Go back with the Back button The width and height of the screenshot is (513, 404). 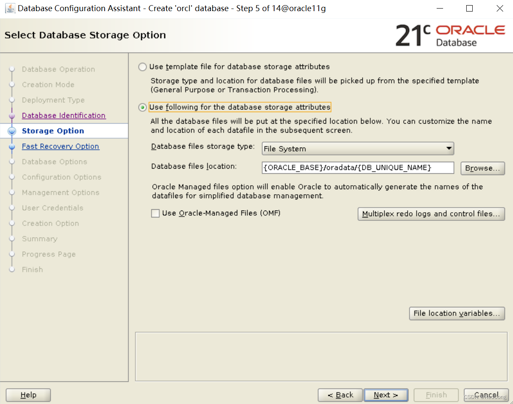click(340, 395)
